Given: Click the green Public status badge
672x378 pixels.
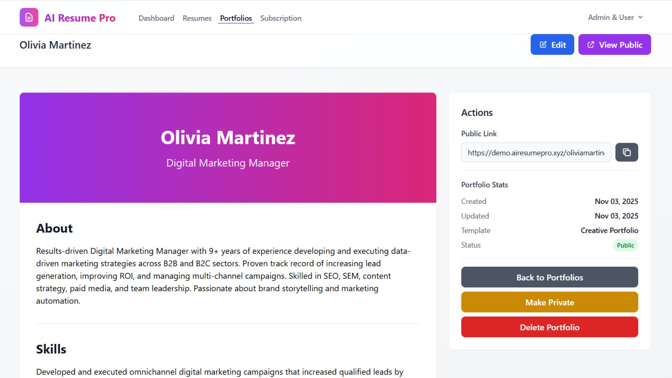Looking at the screenshot, I should coord(625,245).
